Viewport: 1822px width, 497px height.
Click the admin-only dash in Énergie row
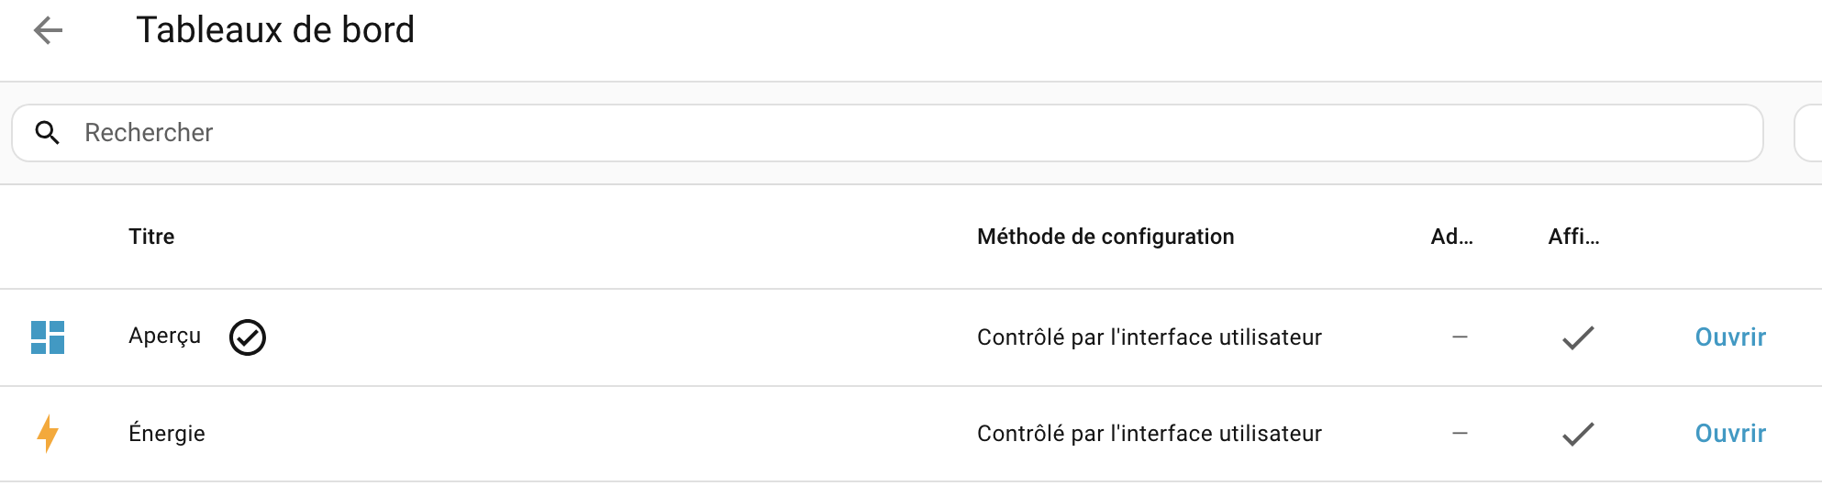(1460, 434)
